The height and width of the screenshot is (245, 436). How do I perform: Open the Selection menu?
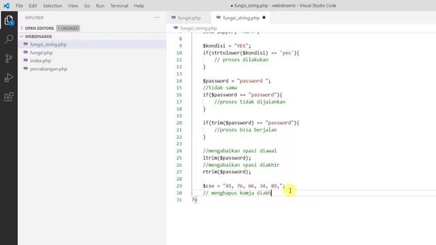[52, 5]
